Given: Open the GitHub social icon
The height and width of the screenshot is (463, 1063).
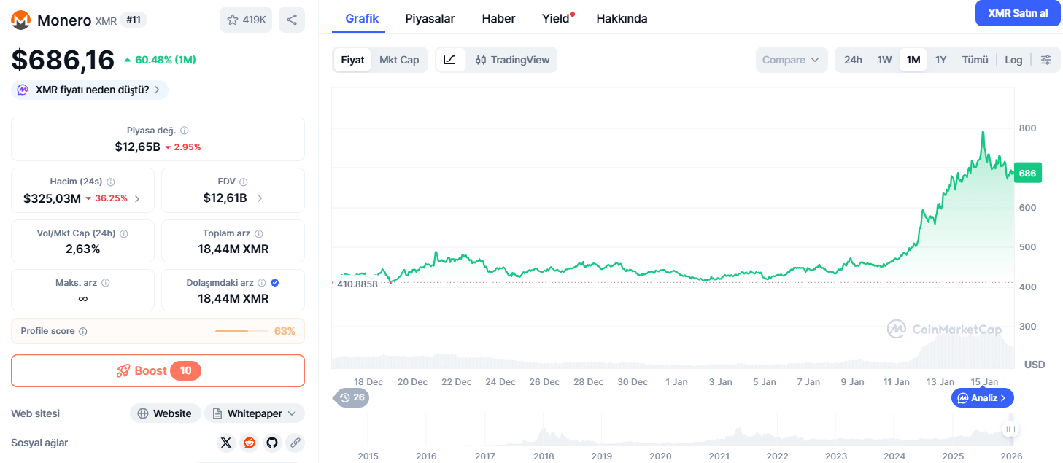Looking at the screenshot, I should click(x=272, y=443).
